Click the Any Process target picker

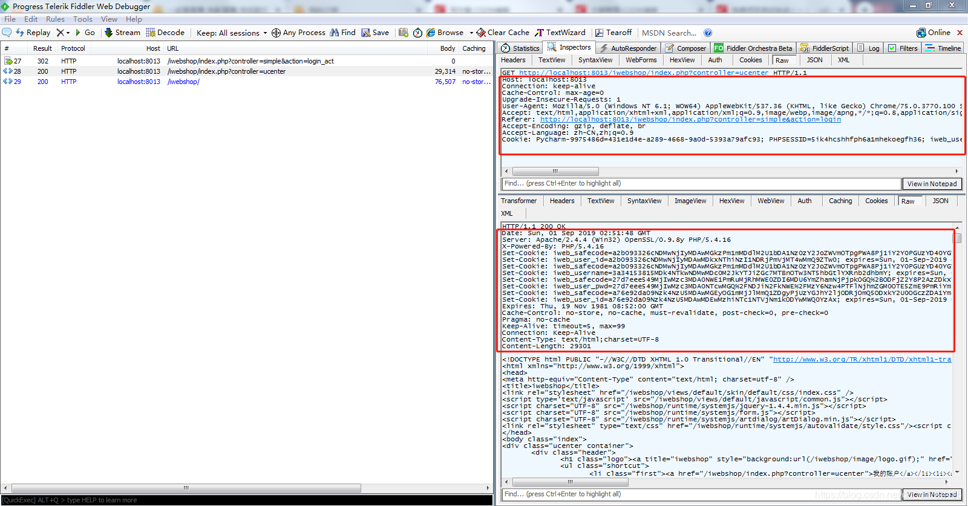(298, 33)
